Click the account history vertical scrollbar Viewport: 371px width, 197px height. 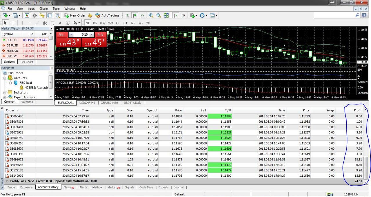[x=366, y=167]
